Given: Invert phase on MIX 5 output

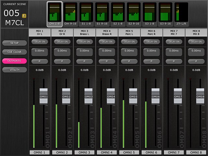Looking at the screenshot, I should tap(129, 61).
